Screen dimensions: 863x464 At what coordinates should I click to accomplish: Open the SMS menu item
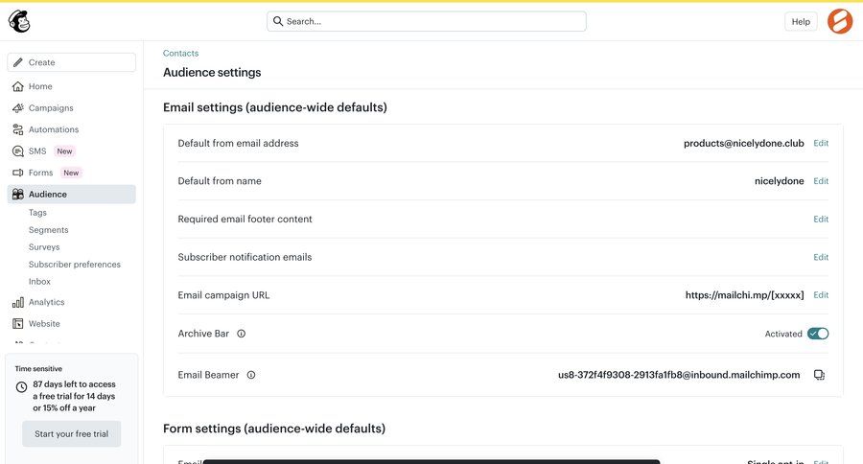pos(72,151)
